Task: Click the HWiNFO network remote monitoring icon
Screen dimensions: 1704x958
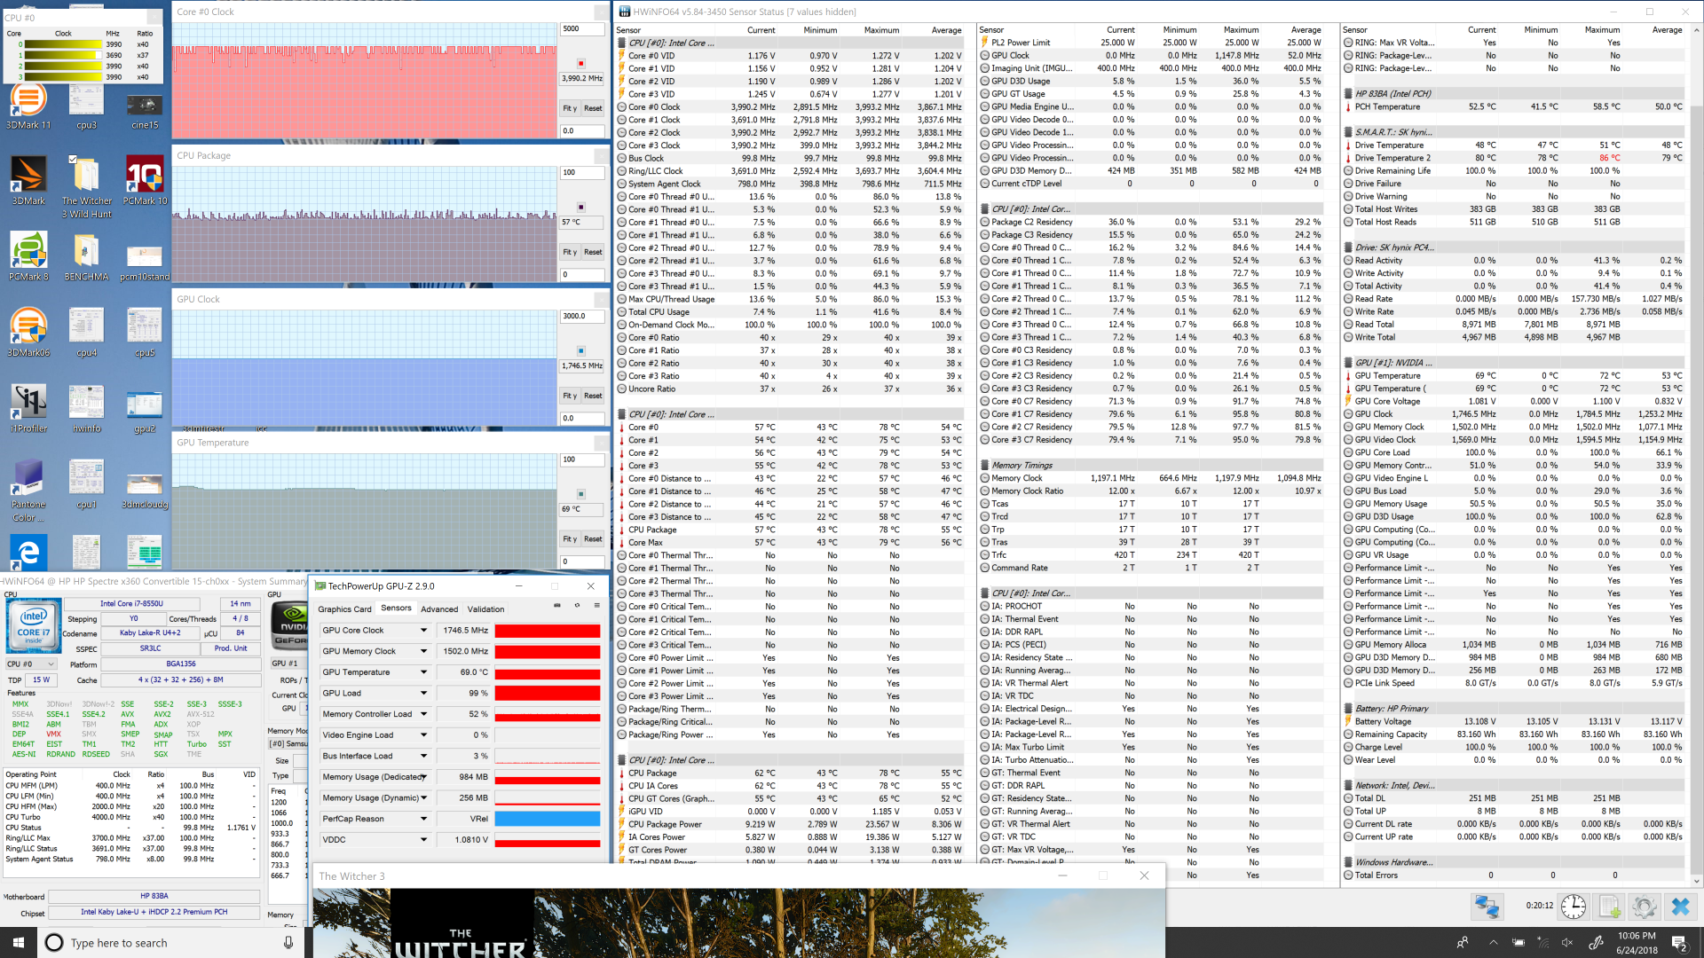Action: (1487, 906)
